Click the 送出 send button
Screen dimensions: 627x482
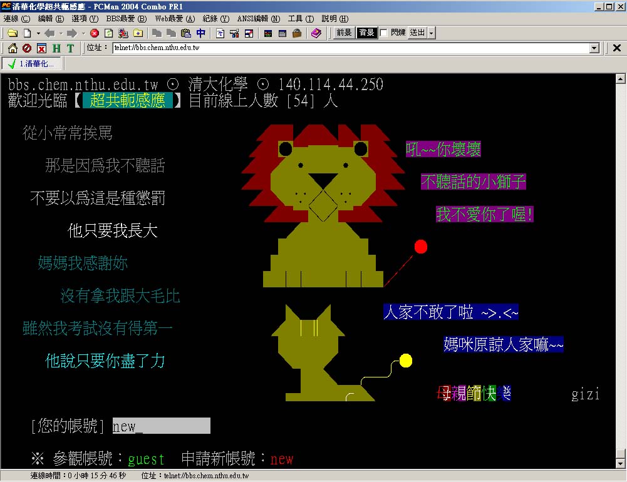pyautogui.click(x=417, y=33)
